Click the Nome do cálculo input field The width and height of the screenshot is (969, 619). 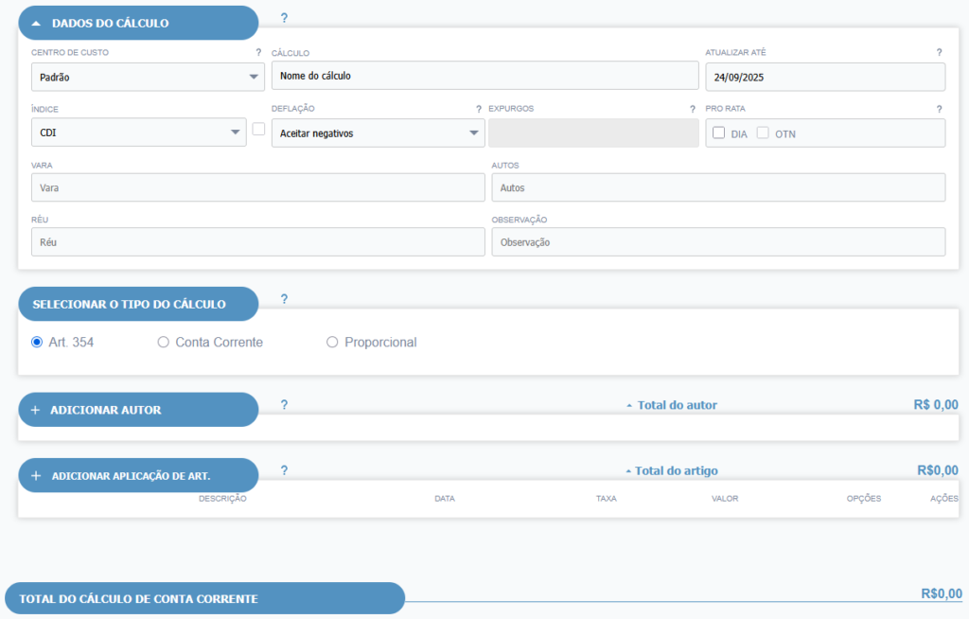(x=484, y=76)
